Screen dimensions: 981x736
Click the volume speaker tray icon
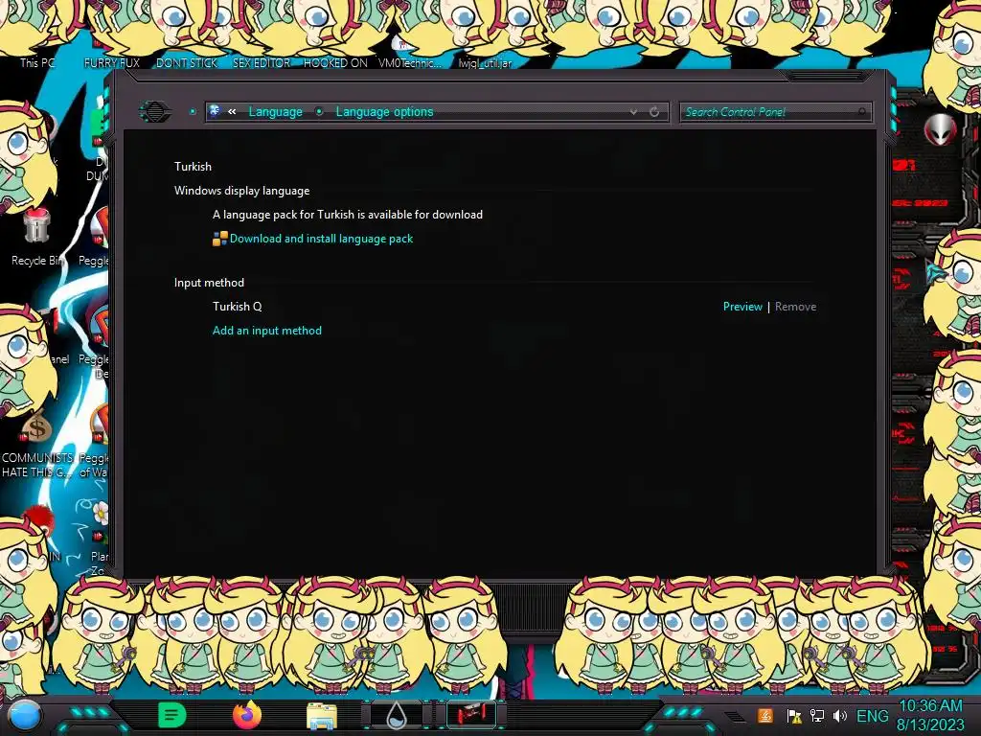tap(839, 716)
